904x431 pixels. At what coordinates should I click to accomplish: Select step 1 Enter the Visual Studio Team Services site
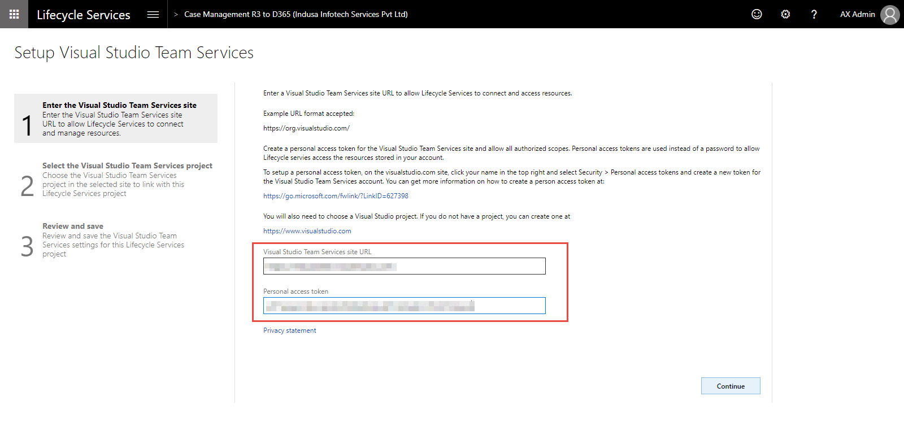click(x=116, y=119)
